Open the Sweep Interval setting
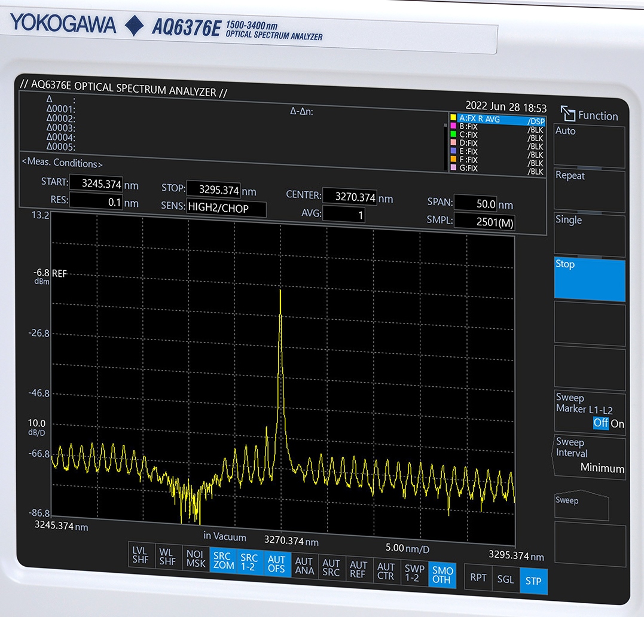 point(590,457)
